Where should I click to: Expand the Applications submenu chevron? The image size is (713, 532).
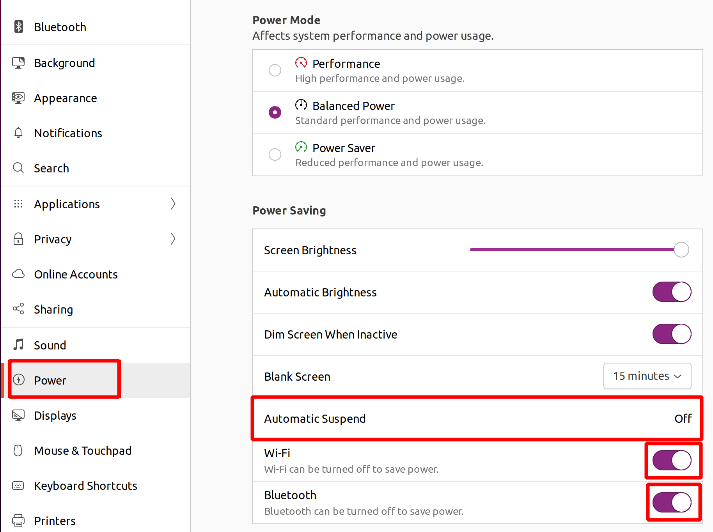173,204
